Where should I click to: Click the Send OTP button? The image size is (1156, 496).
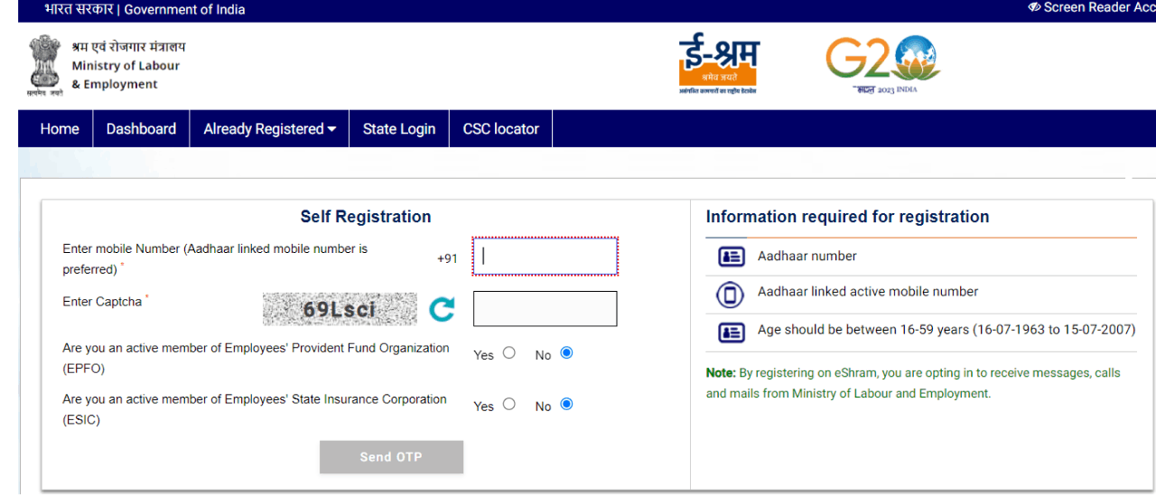[x=391, y=457]
